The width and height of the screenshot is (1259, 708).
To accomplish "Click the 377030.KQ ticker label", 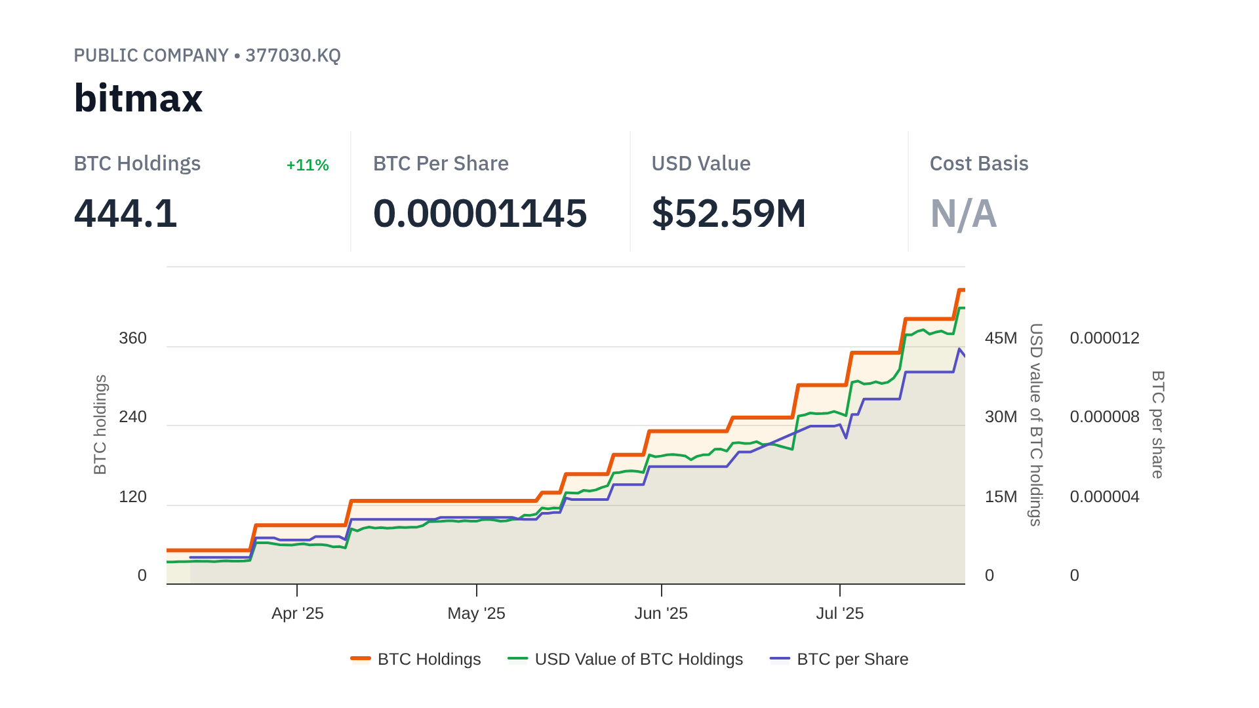I will (293, 55).
